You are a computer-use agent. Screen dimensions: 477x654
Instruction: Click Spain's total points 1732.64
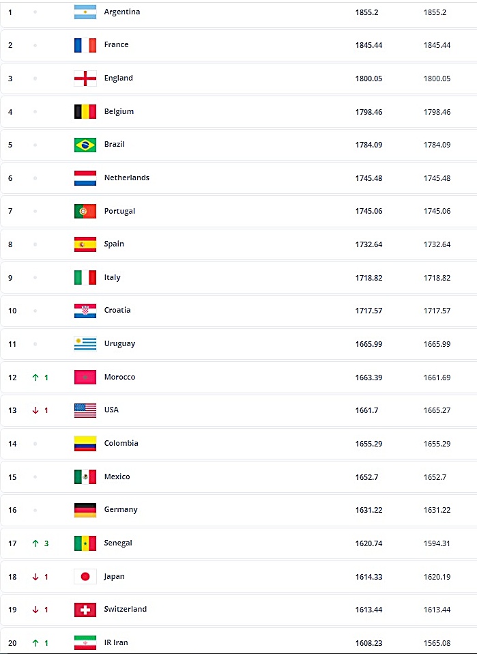coord(368,244)
